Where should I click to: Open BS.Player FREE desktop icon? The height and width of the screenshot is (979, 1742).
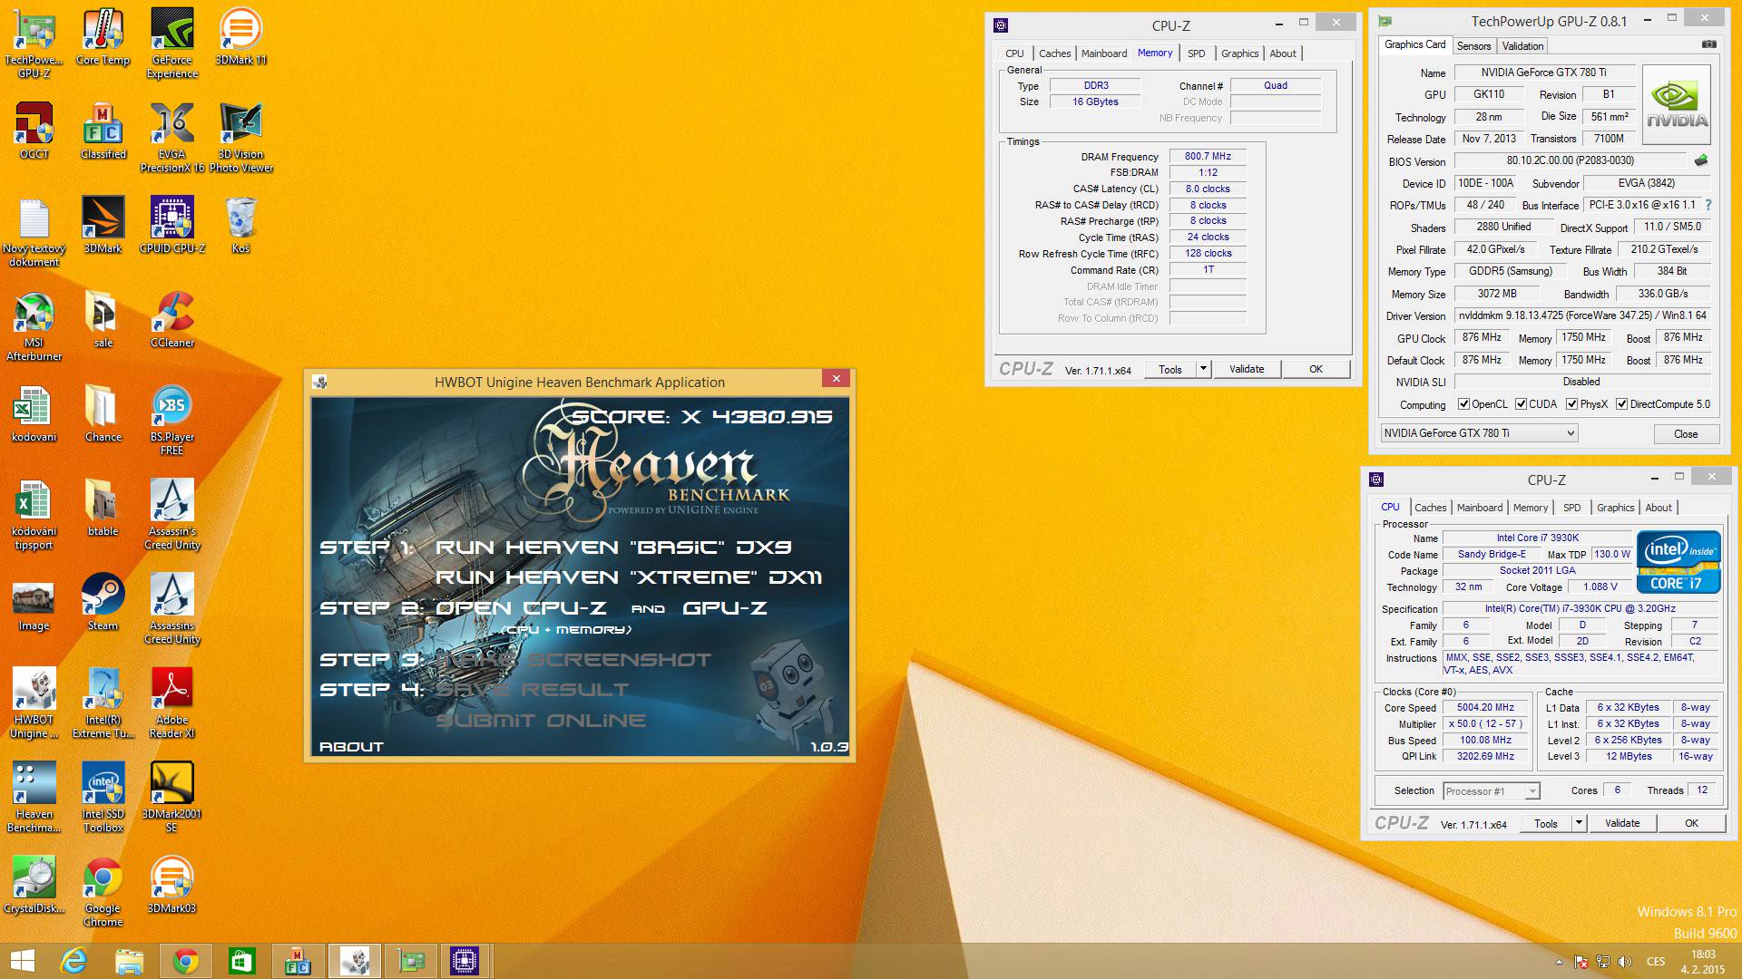coord(172,420)
